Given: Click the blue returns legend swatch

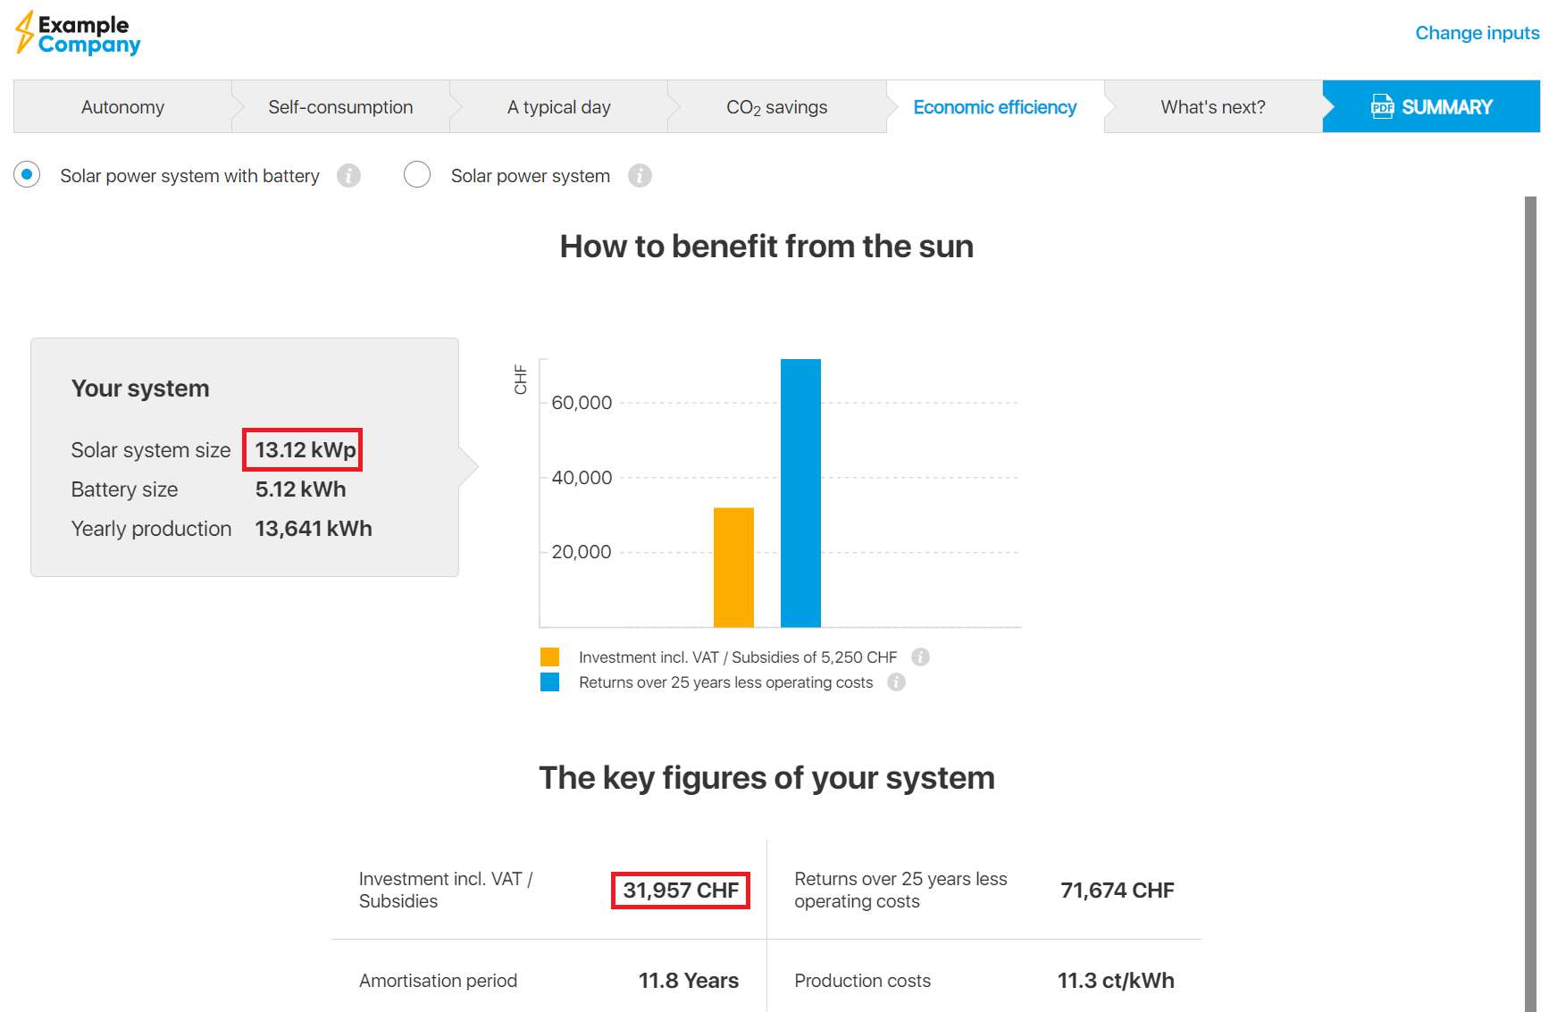Looking at the screenshot, I should [x=549, y=682].
